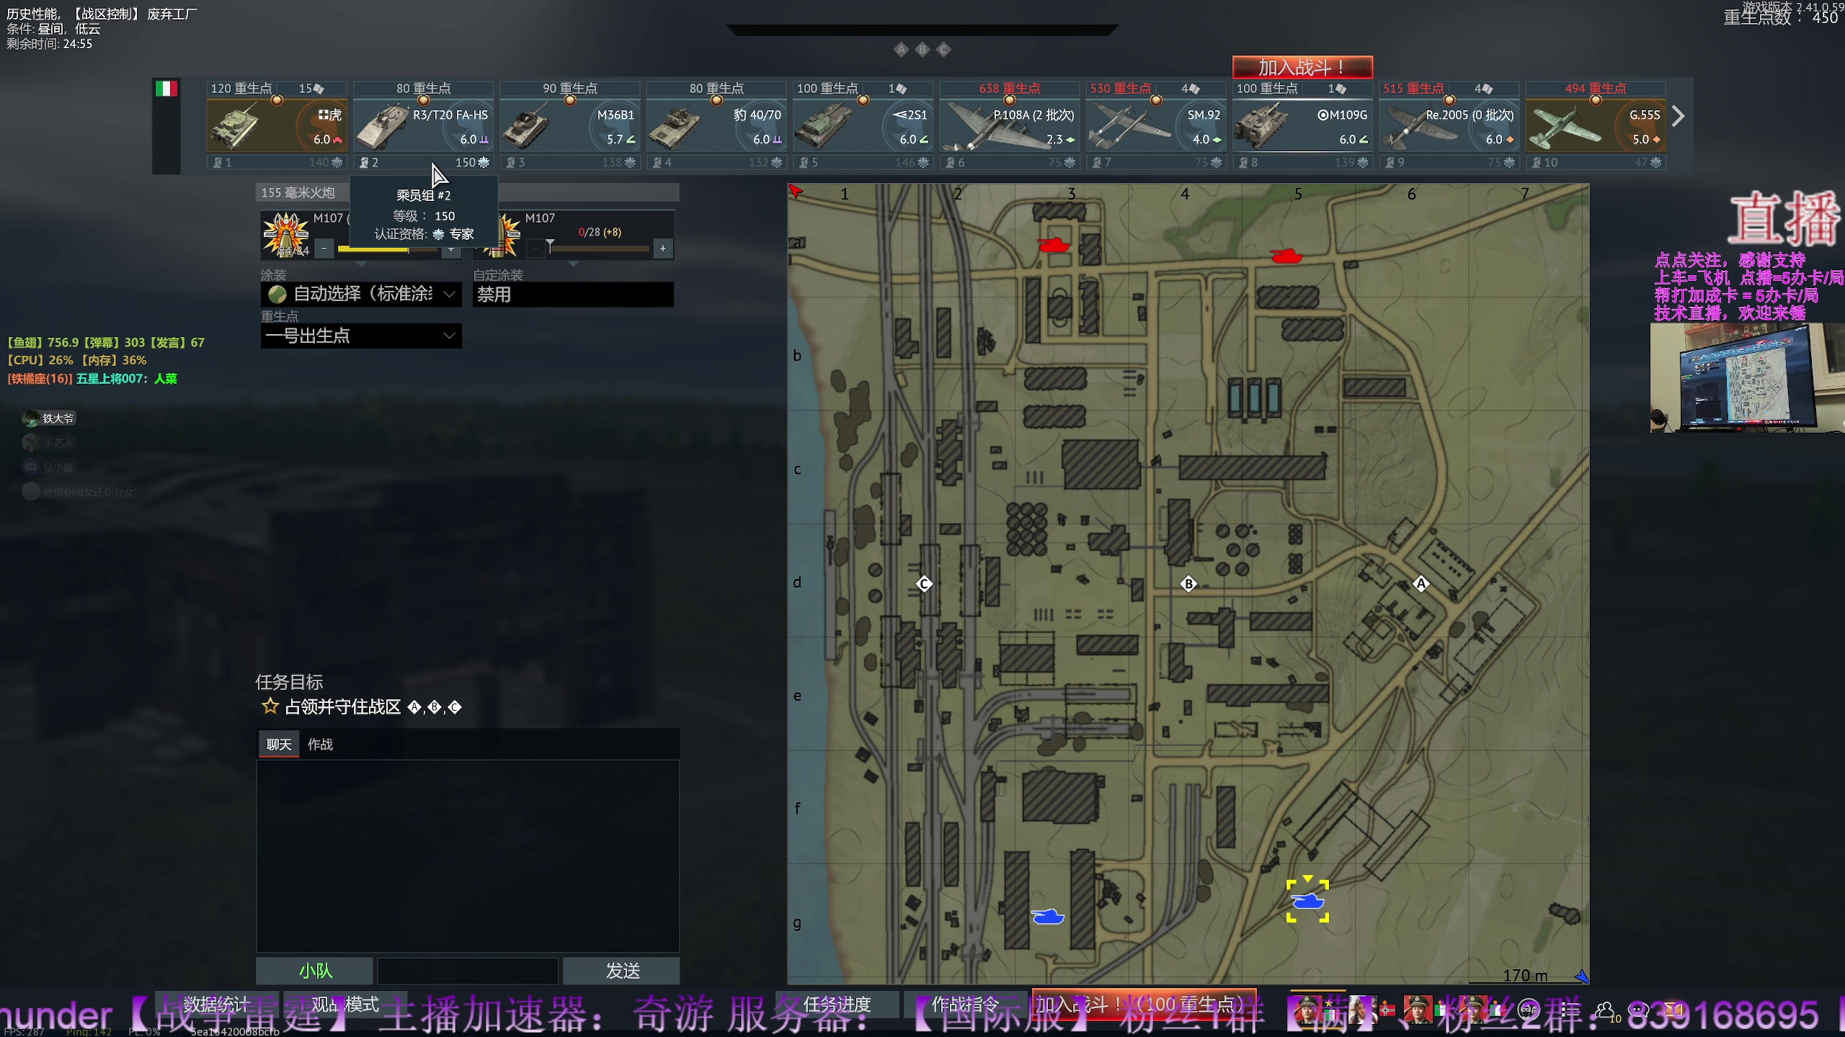Click the second M107 ammo slider handle
The image size is (1845, 1037).
[550, 247]
